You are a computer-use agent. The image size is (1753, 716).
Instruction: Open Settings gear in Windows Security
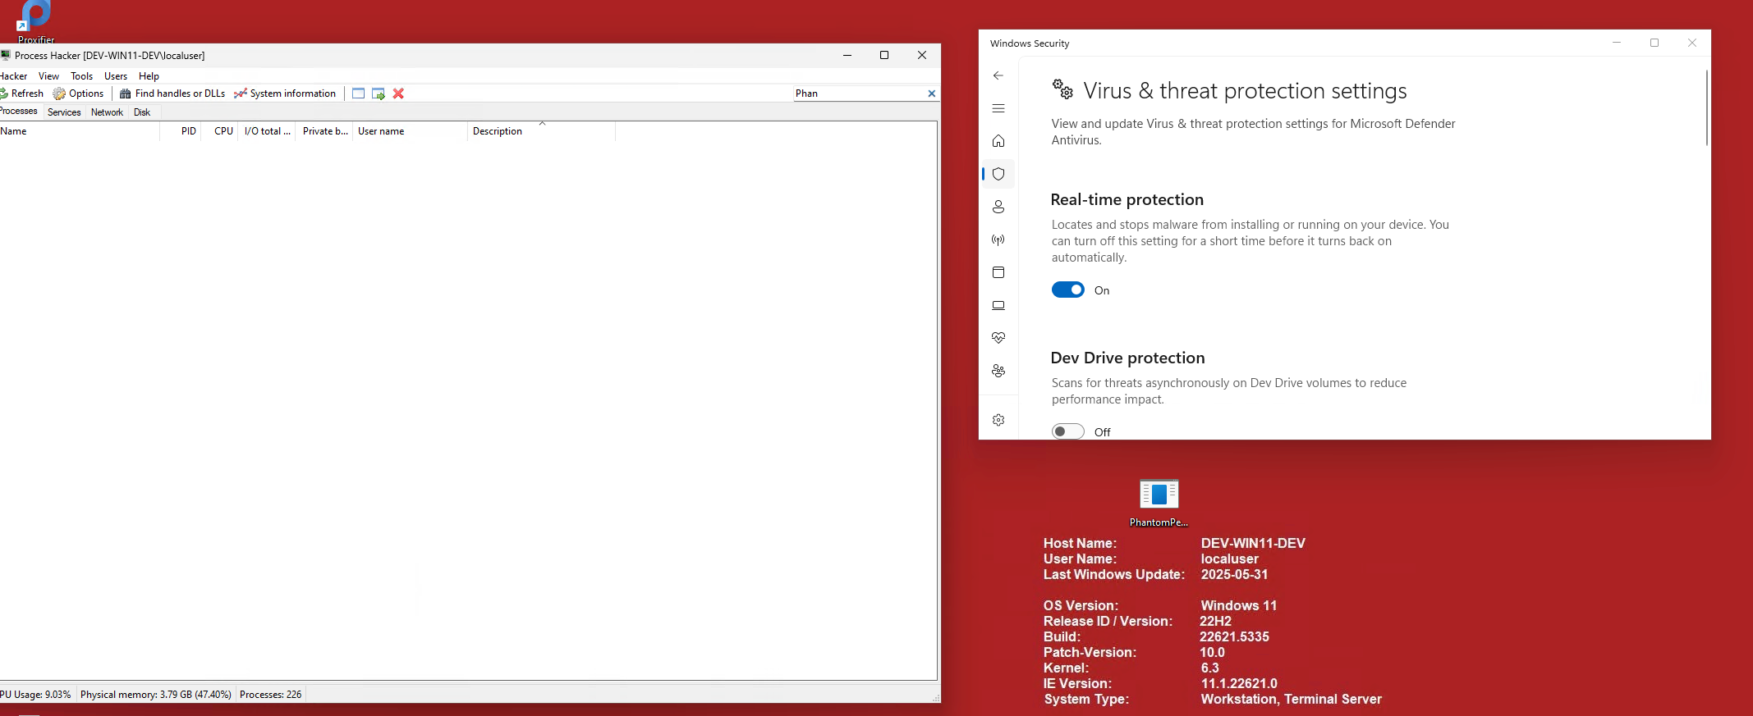[x=998, y=420]
